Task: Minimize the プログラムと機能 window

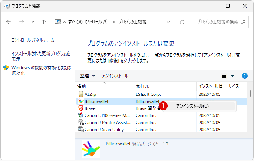Action: [211, 6]
